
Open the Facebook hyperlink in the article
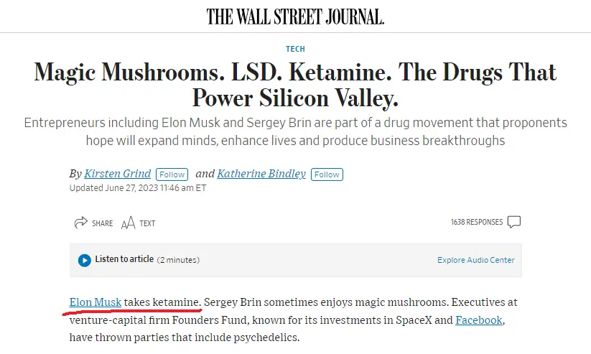479,320
